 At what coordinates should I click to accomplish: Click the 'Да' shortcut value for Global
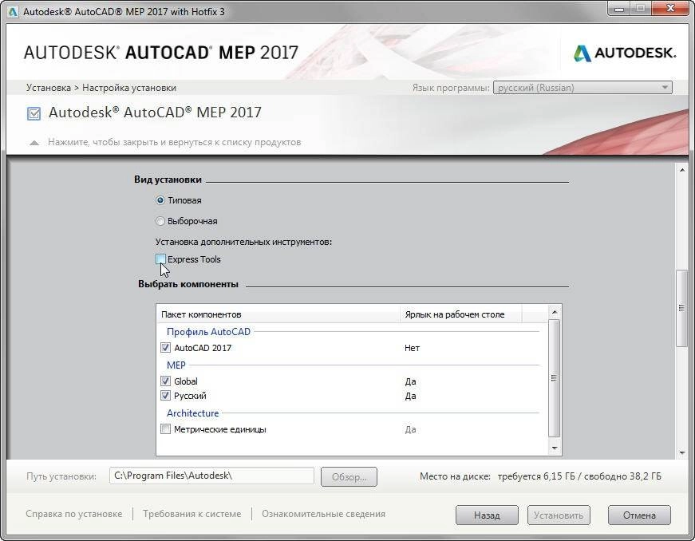point(410,381)
